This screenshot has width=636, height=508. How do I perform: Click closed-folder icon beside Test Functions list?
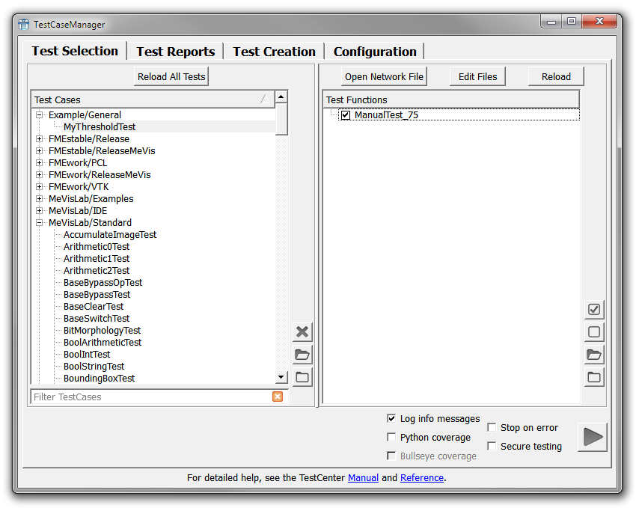[594, 377]
